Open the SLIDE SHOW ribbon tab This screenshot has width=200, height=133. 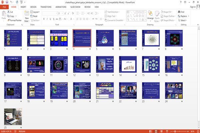[x=75, y=7]
